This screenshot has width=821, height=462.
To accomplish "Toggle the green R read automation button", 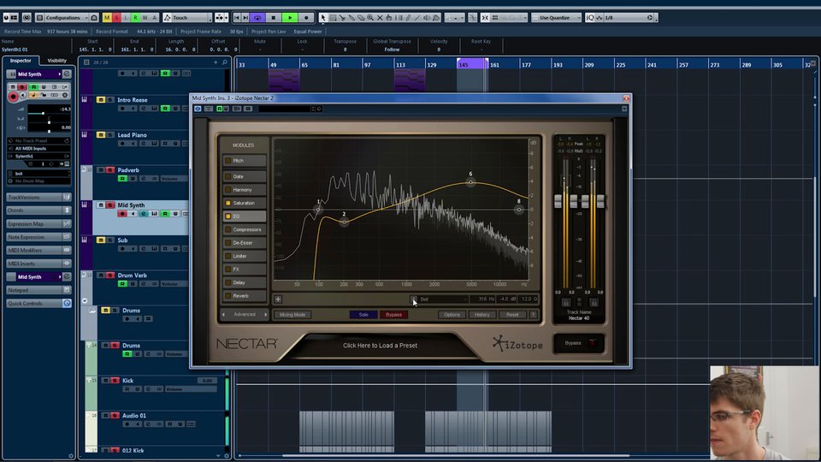I will tap(135, 17).
